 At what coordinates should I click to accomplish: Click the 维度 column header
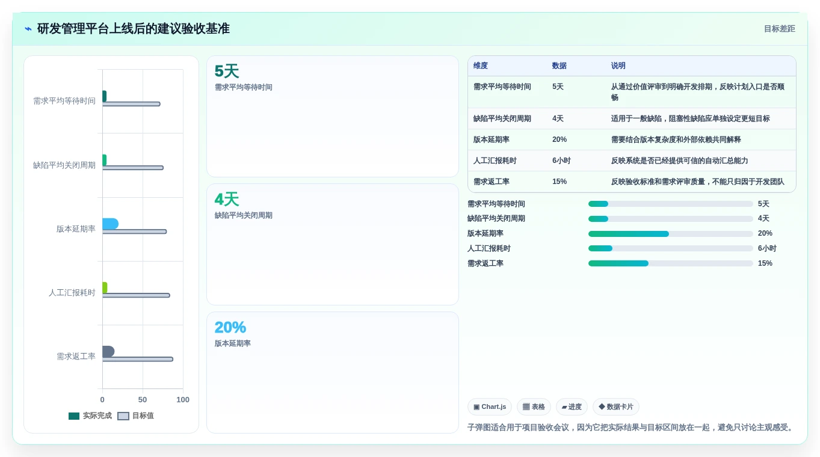(x=481, y=66)
